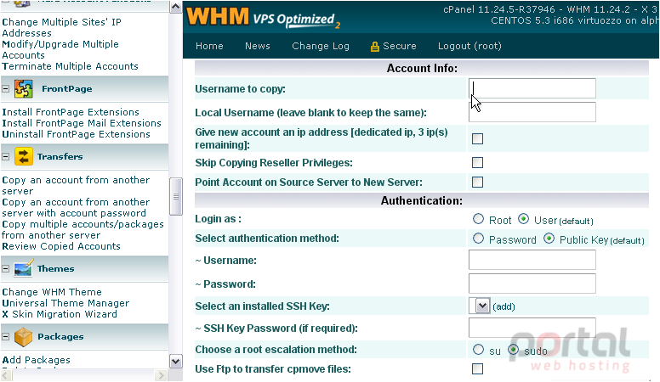
Task: Click sidebar scrollbar down arrow
Action: point(175,361)
